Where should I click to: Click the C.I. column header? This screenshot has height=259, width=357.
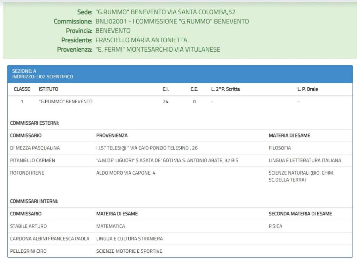166,89
